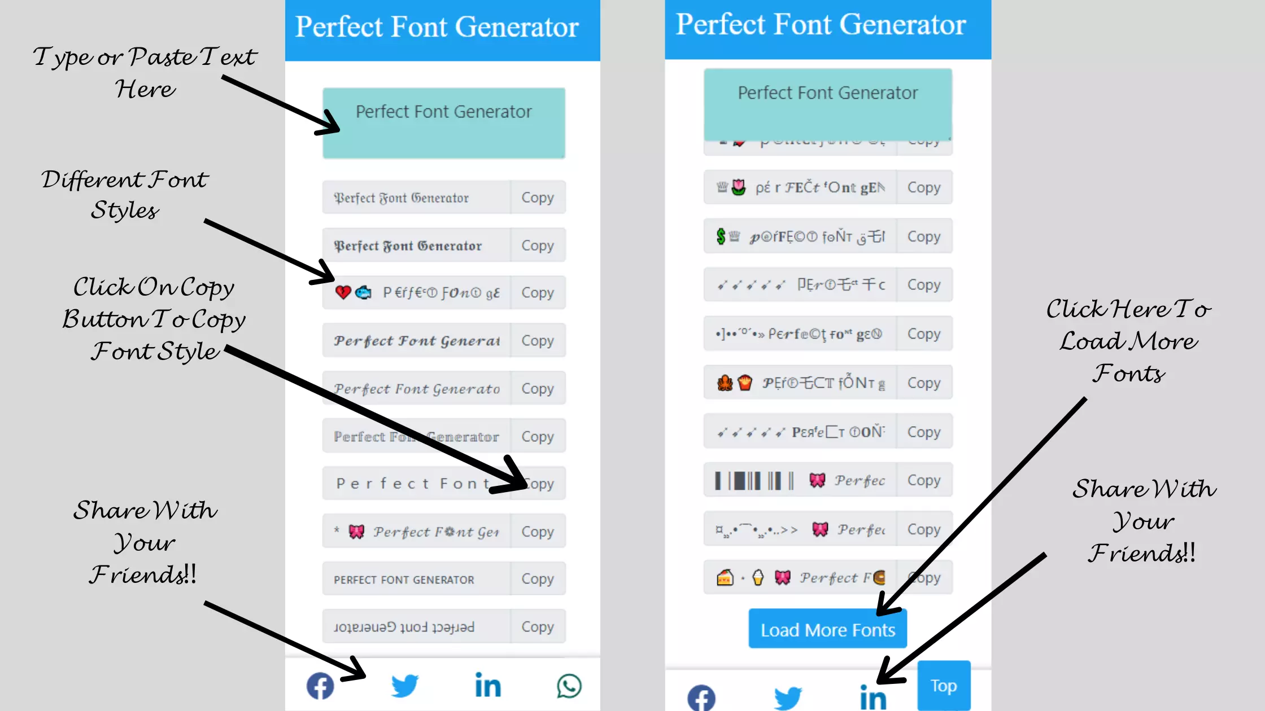Copy the emoji decorated font style
This screenshot has height=711, width=1265.
point(538,292)
